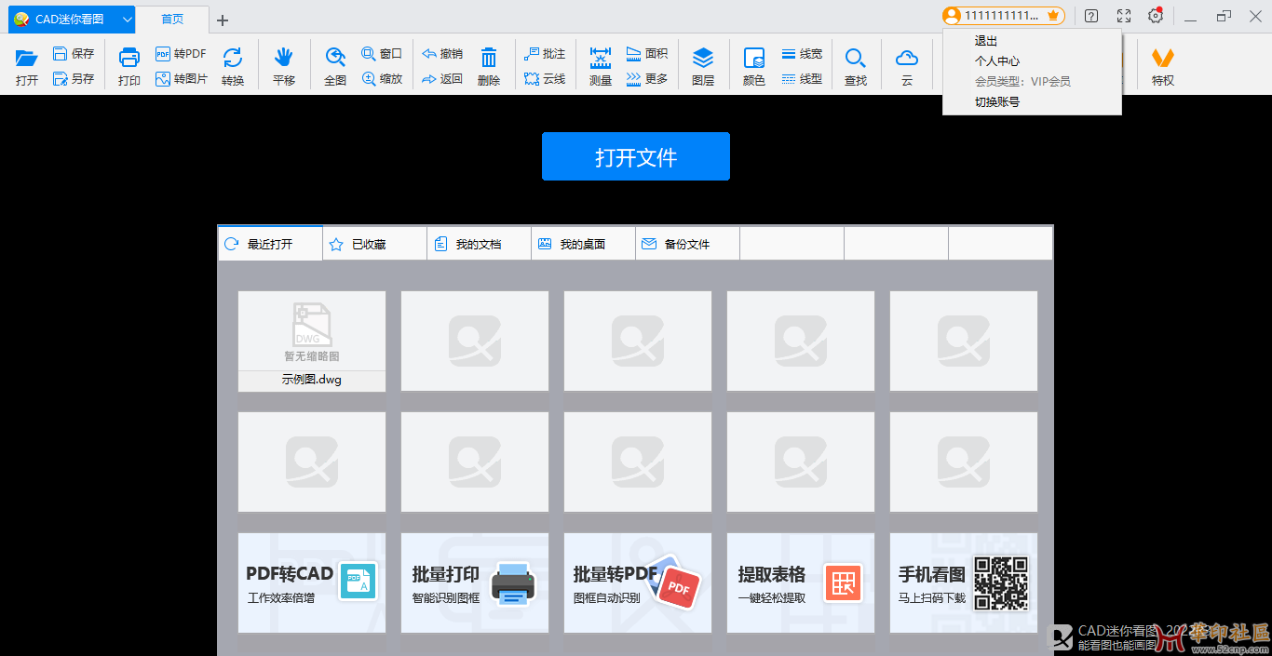Save the drawing using 保存
This screenshot has height=656, width=1272.
pos(74,54)
